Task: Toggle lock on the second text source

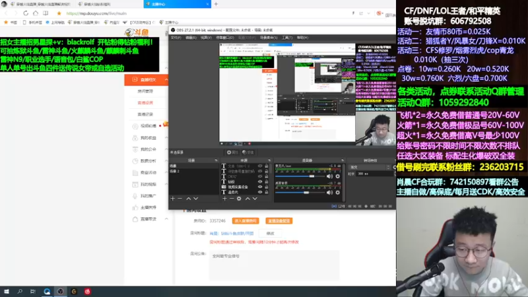Action: click(267, 171)
